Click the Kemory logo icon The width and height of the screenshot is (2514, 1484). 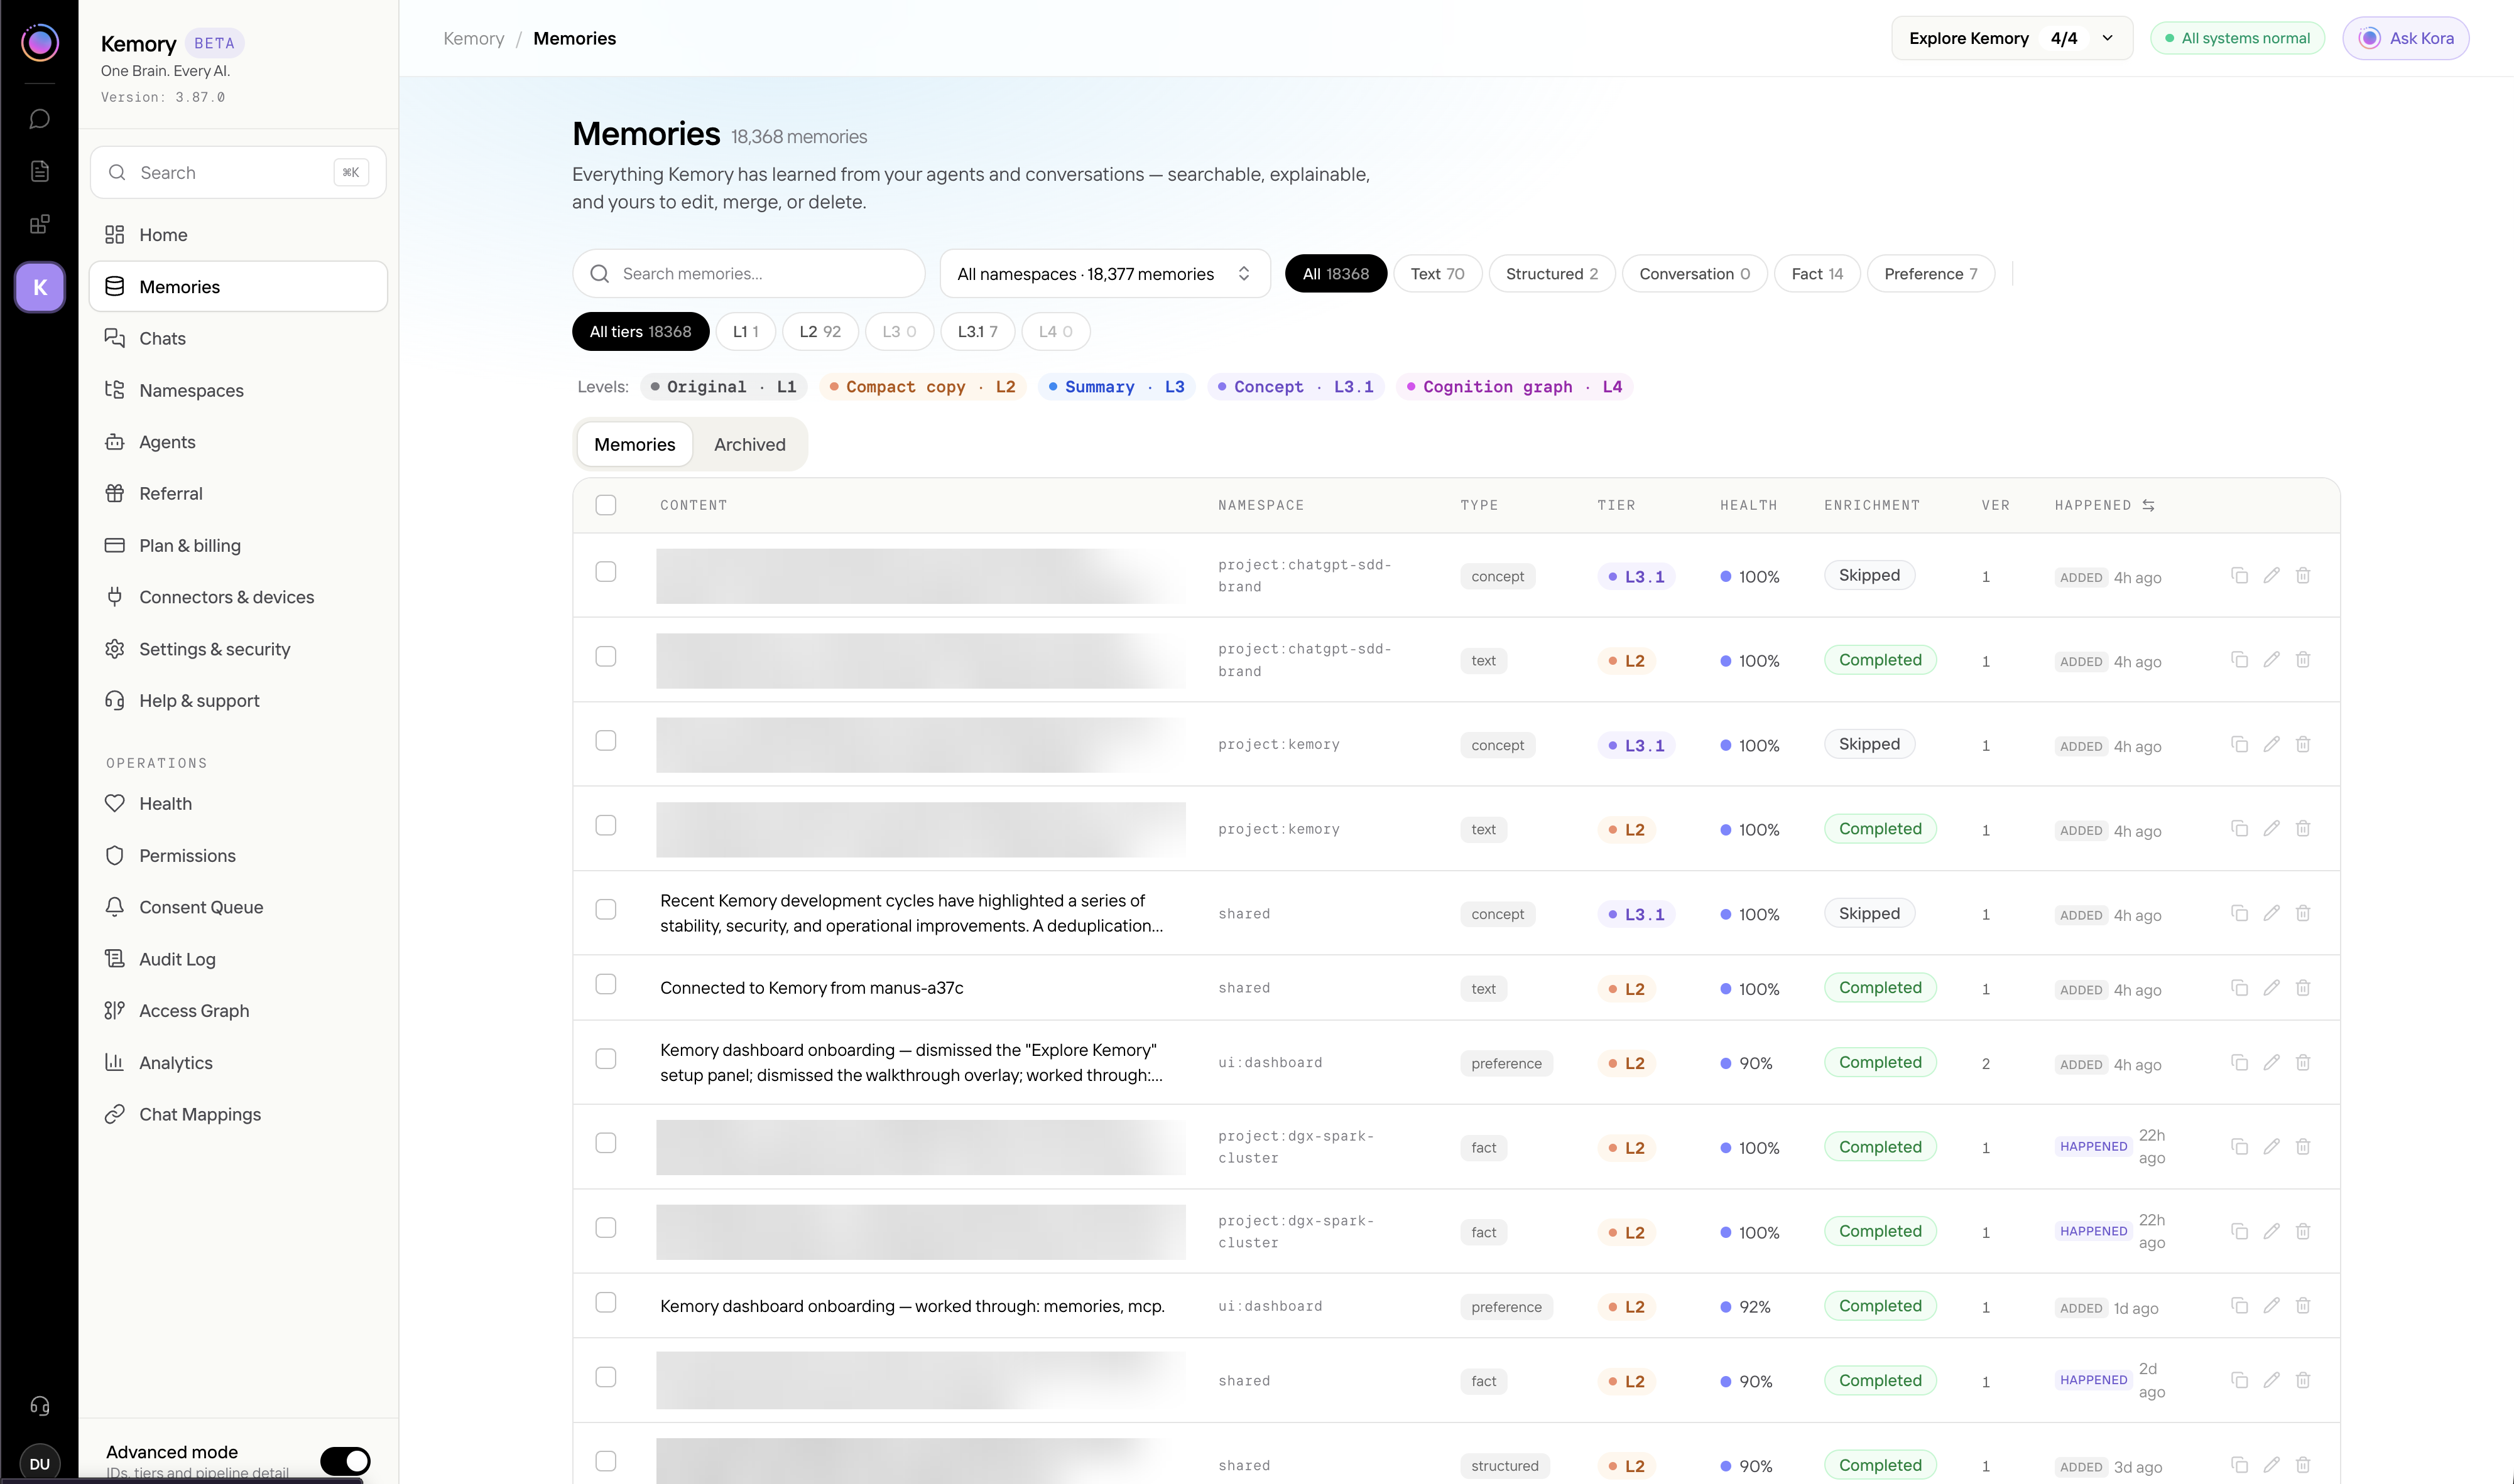pyautogui.click(x=39, y=42)
